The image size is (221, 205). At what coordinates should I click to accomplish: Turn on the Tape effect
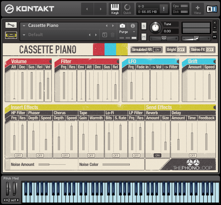pos(91,155)
